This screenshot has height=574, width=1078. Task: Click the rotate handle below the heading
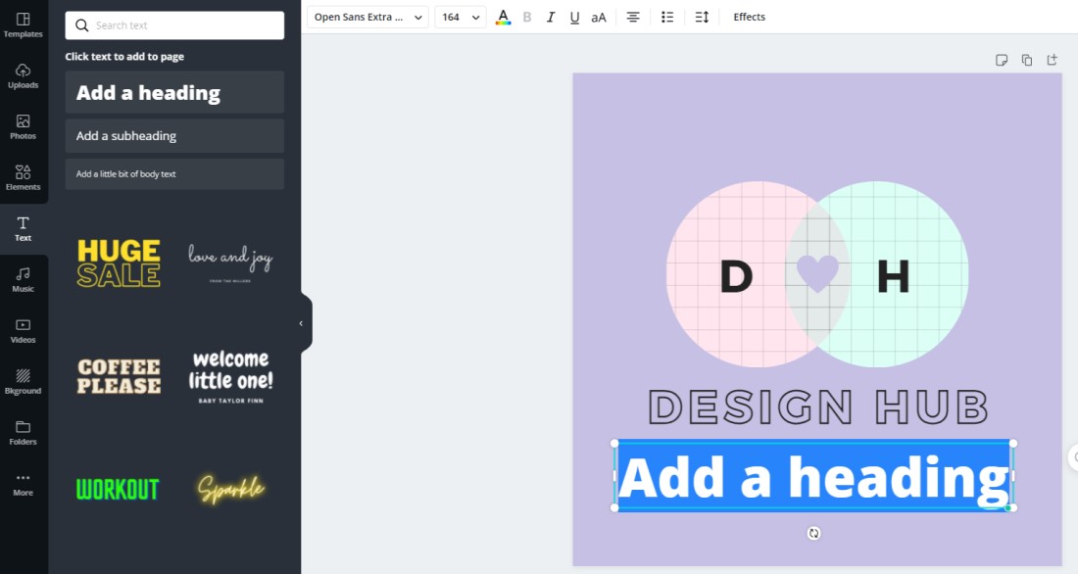pos(814,534)
